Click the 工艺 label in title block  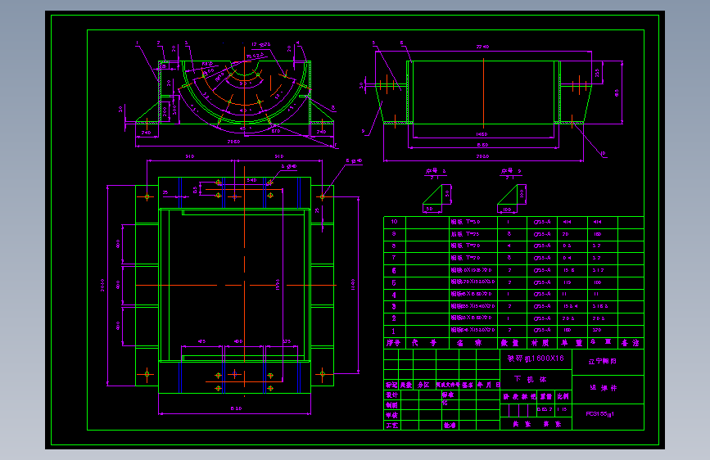click(391, 426)
